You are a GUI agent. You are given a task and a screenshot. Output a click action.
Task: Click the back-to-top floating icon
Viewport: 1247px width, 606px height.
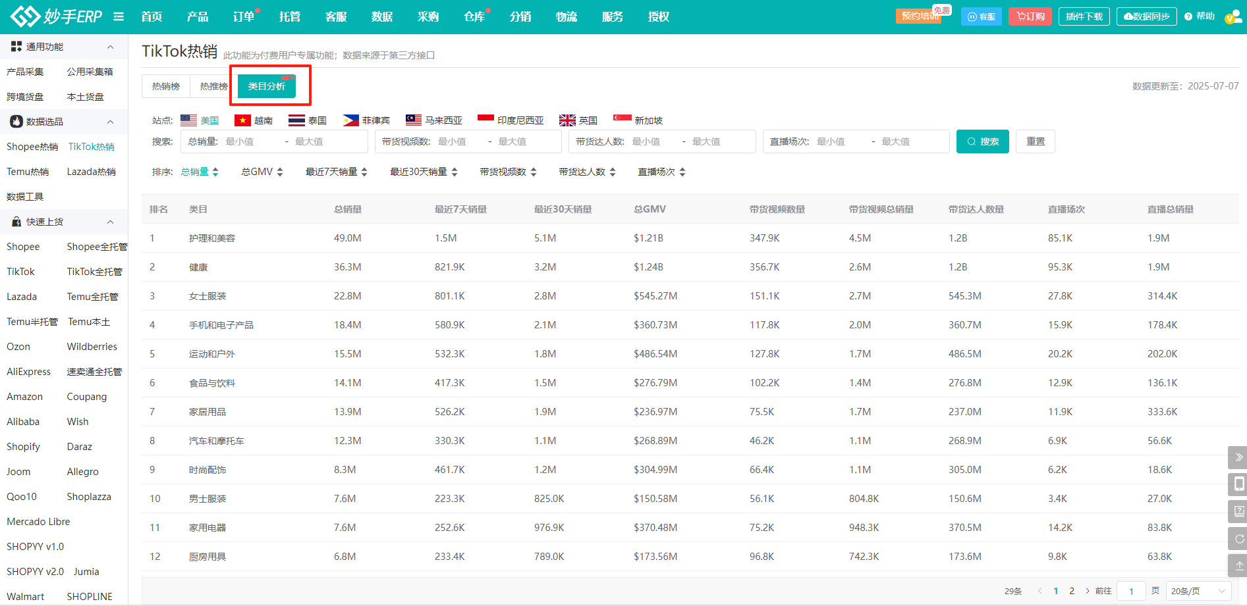[1238, 565]
